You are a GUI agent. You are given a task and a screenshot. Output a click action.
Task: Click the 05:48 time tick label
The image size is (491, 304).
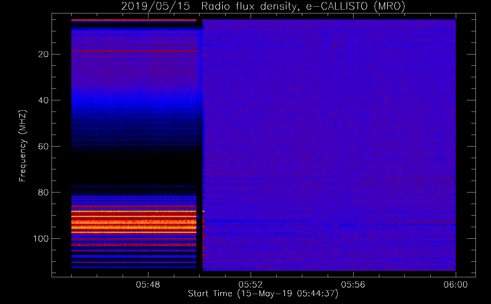pos(148,285)
